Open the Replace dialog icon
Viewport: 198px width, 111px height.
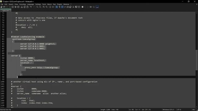(40, 7)
